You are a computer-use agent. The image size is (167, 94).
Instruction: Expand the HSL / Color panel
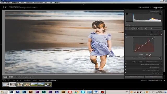tap(162, 61)
